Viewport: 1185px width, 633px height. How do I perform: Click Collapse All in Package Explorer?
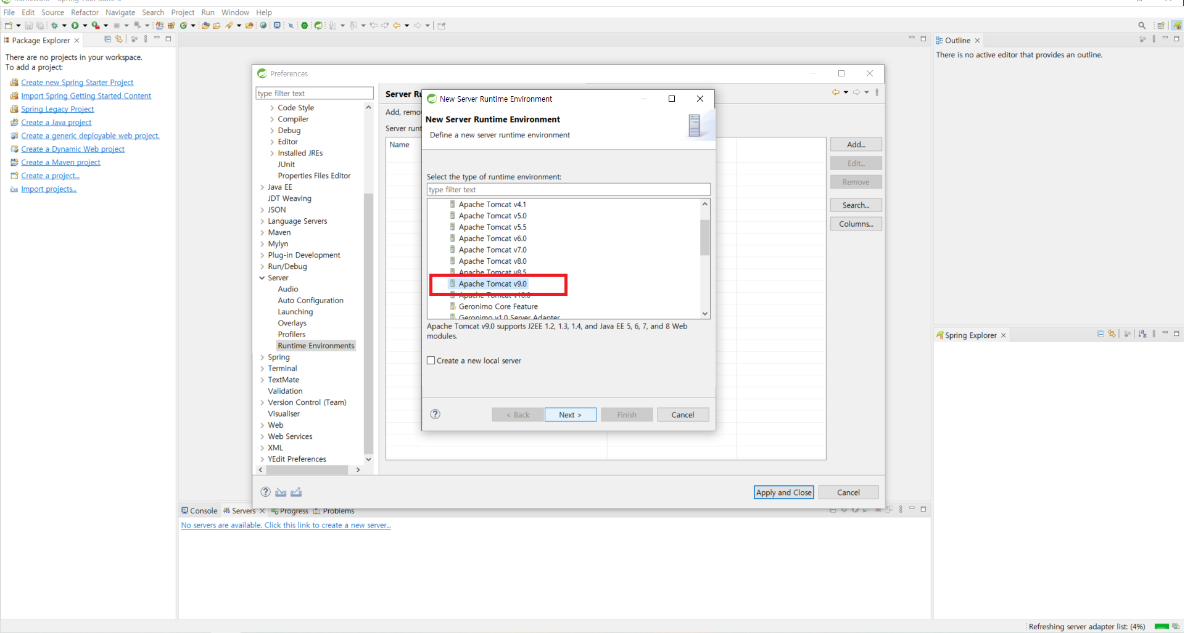[x=108, y=39]
